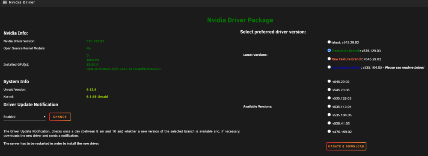The image size is (428, 156).
Task: Click the UPDATE & DOWNLOAD button
Action: click(x=346, y=146)
